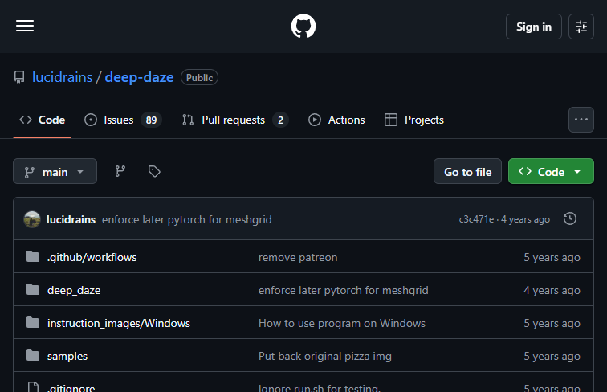Click the repository icon beside lucidrains

pos(19,77)
